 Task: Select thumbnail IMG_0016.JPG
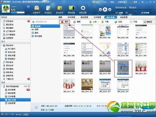point(141,66)
